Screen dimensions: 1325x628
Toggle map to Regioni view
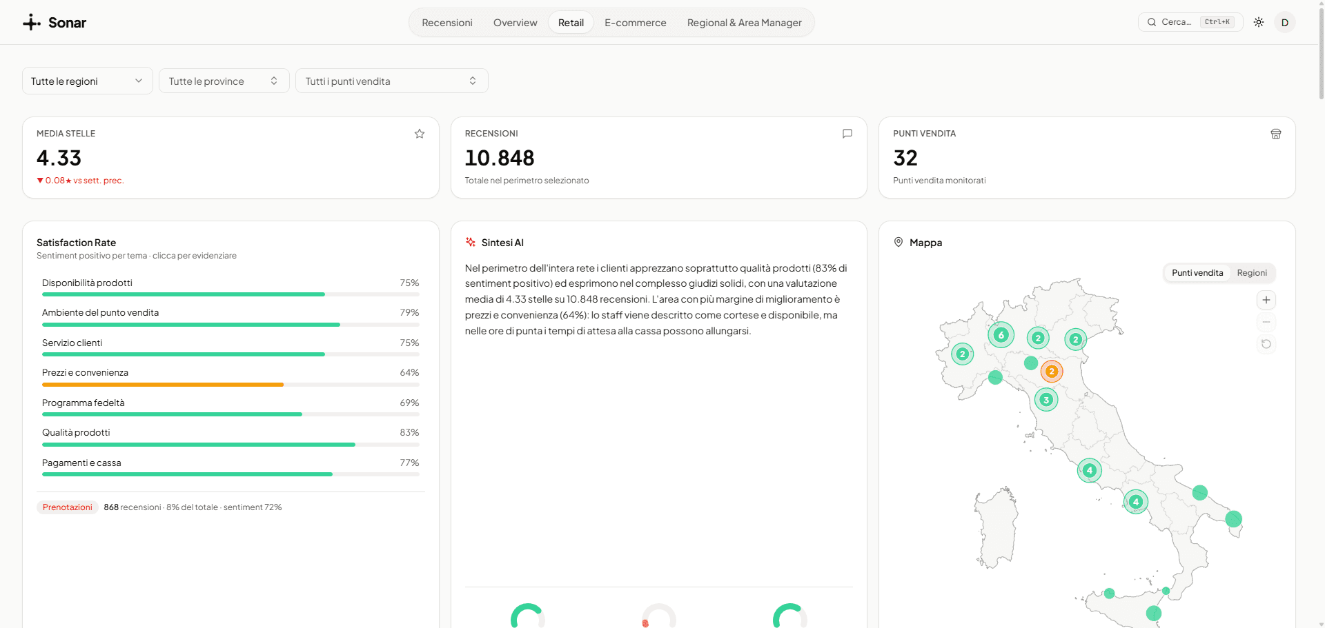pyautogui.click(x=1252, y=273)
